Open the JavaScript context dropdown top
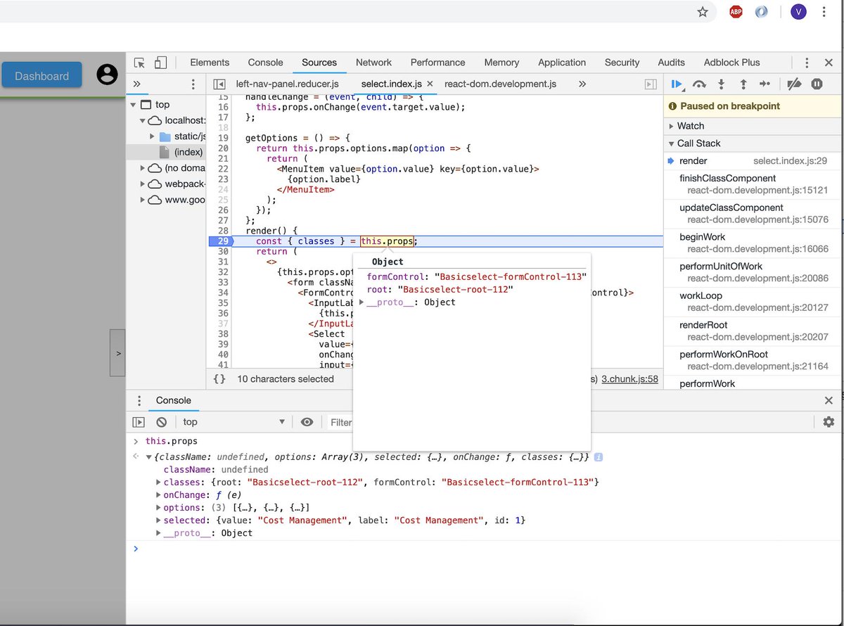Image resolution: width=844 pixels, height=626 pixels. 234,422
